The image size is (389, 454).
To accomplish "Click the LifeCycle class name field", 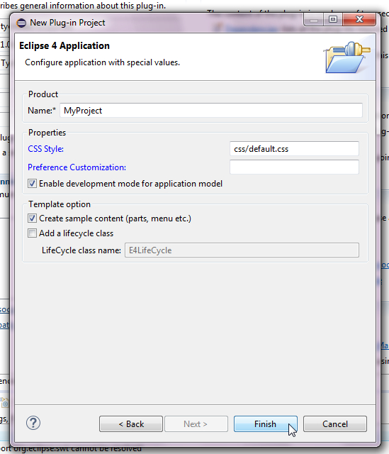I will (x=242, y=250).
